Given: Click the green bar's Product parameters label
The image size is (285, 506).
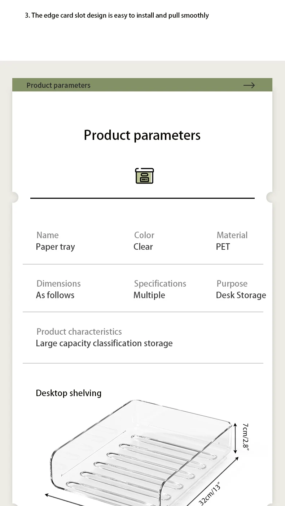Looking at the screenshot, I should pos(58,85).
